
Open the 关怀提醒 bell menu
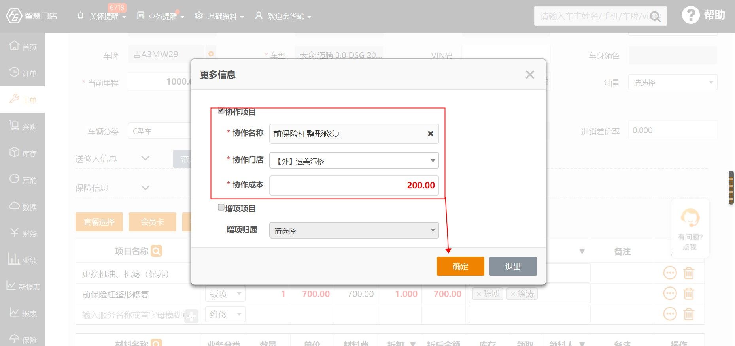tap(102, 16)
